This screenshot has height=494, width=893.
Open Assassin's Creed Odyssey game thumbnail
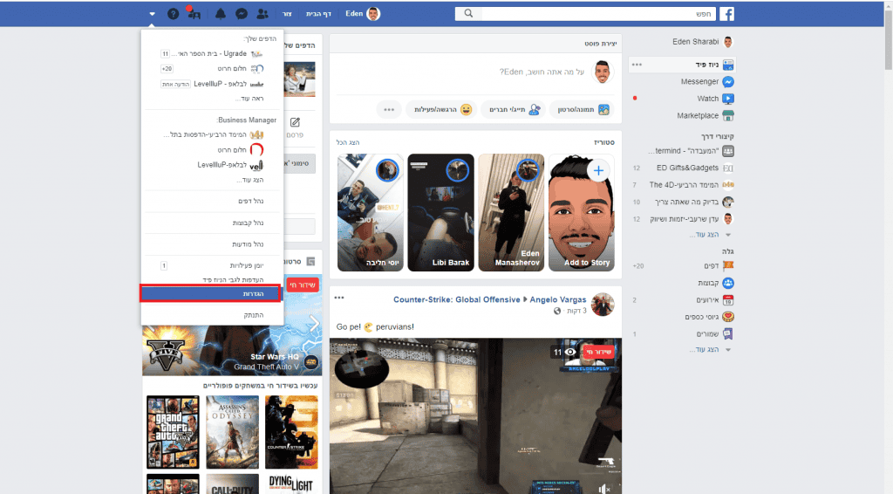(232, 432)
